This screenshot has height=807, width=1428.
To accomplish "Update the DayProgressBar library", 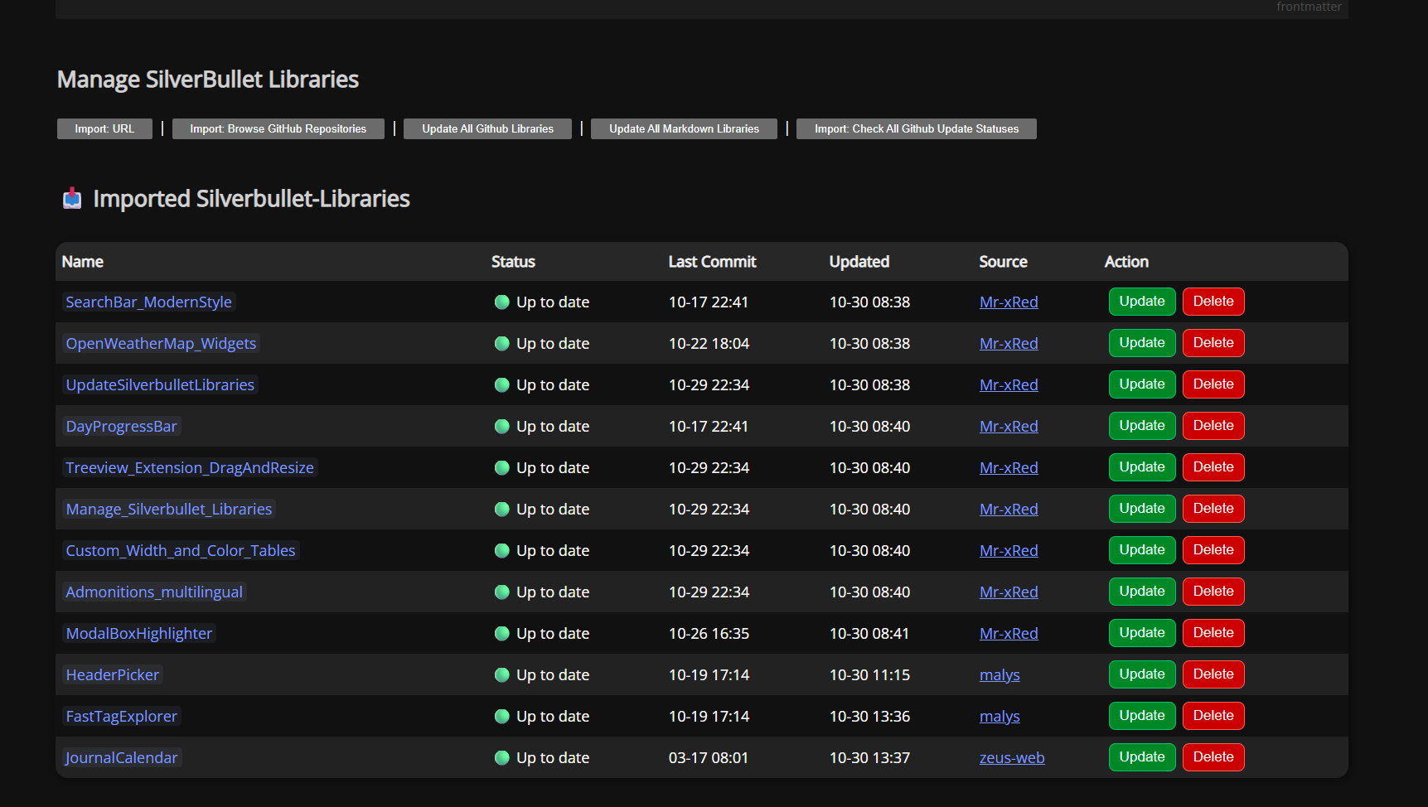I will pos(1141,426).
